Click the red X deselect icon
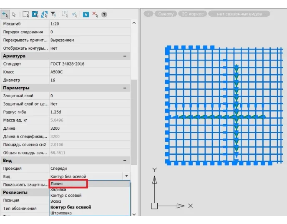Screen dimensions: 287x224 click(x=95, y=14)
